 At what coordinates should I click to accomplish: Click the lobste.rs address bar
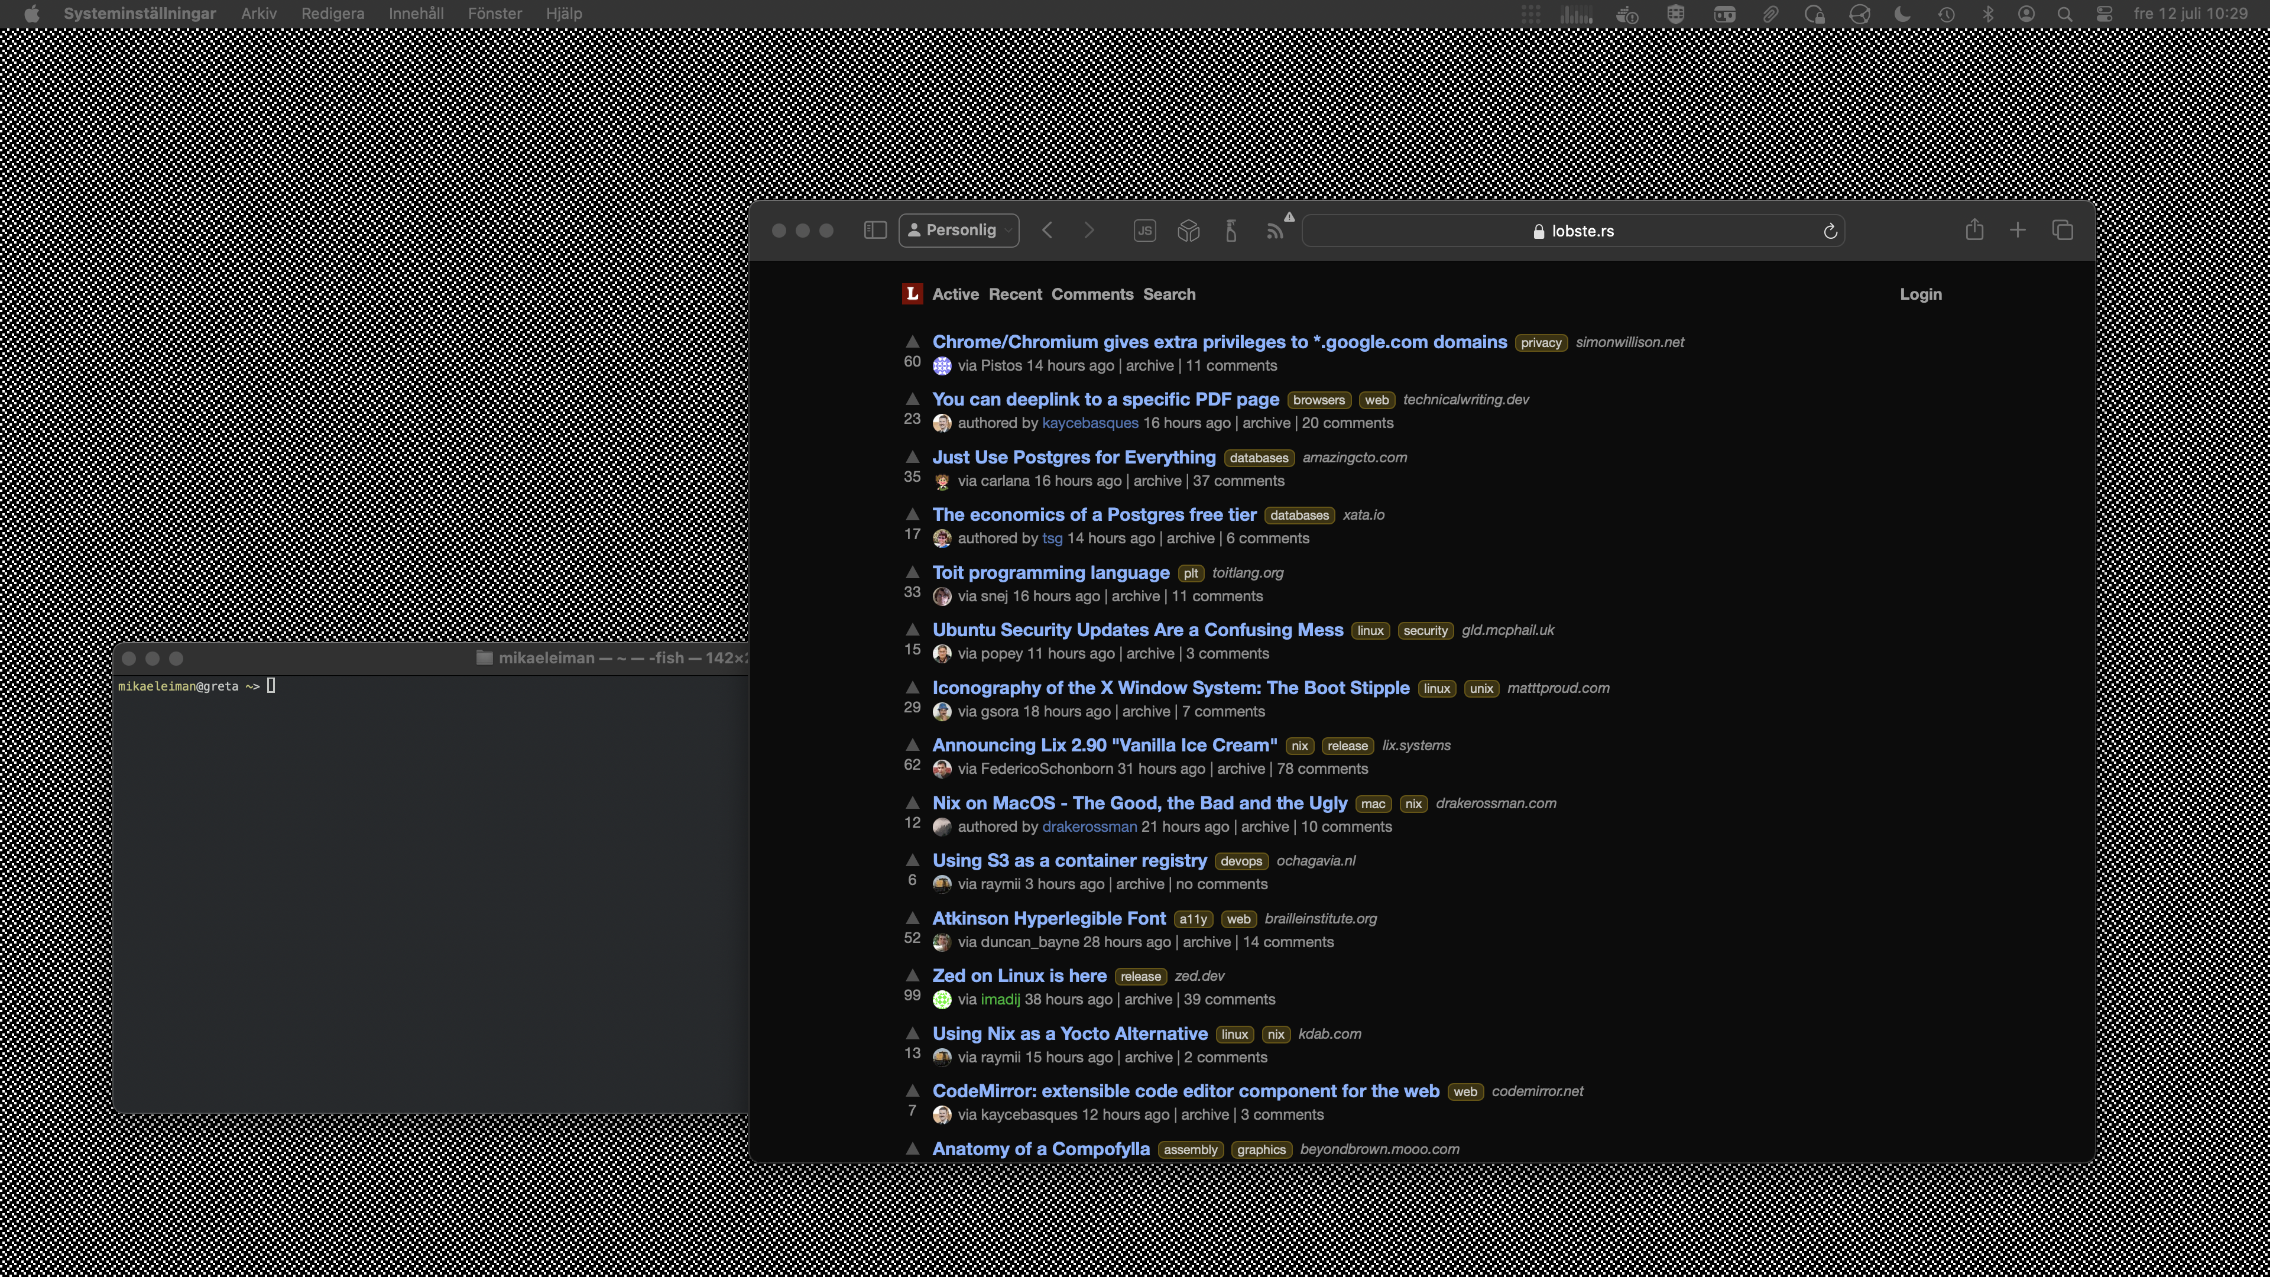(1573, 231)
